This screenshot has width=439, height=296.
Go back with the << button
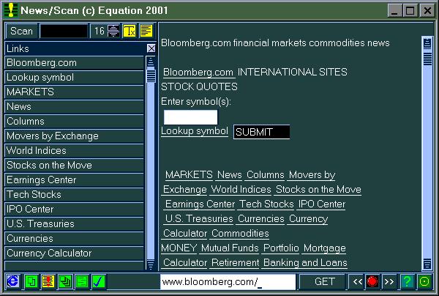pyautogui.click(x=357, y=281)
